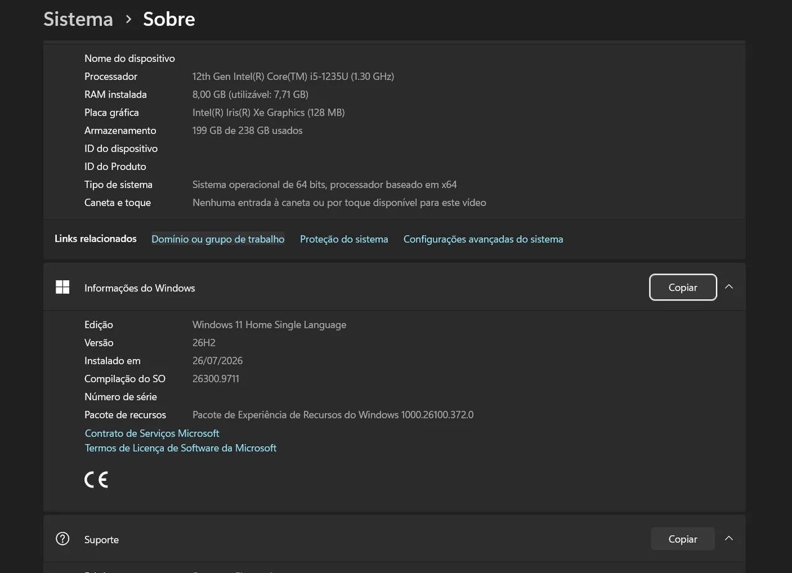Collapse the Suporte section chevron
This screenshot has height=573, width=792.
(x=729, y=539)
